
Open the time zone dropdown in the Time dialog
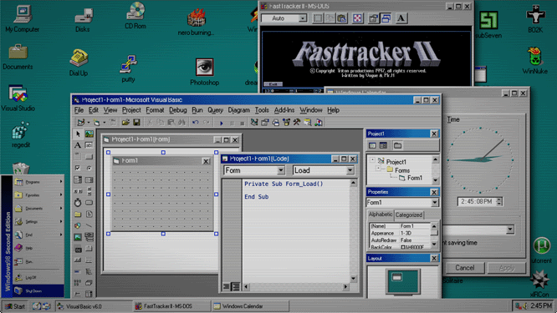(x=510, y=230)
